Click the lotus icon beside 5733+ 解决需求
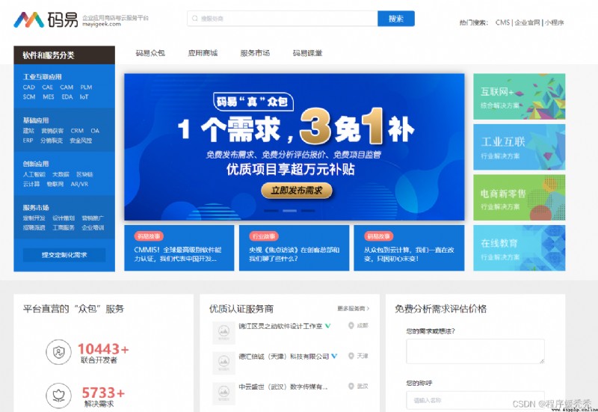The height and width of the screenshot is (412, 598). tap(58, 396)
